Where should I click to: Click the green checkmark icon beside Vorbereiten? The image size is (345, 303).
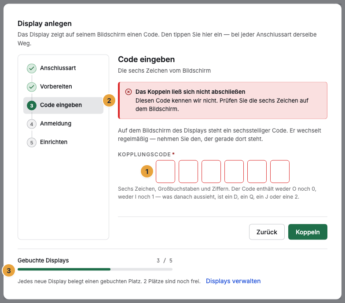click(32, 87)
